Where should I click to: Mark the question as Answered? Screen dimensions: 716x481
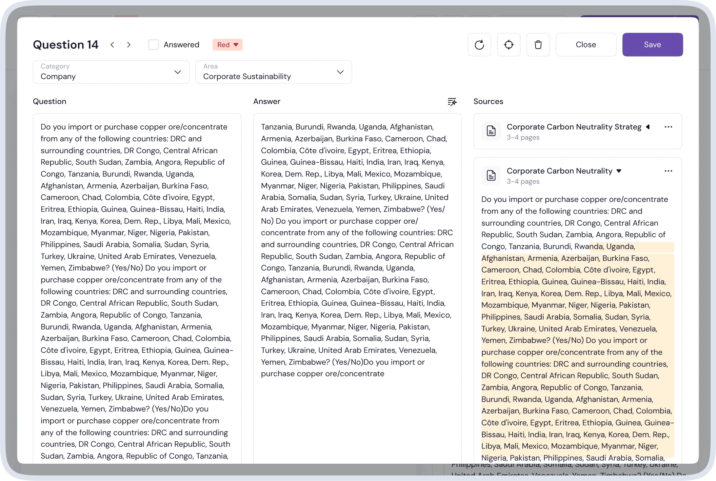pyautogui.click(x=154, y=45)
